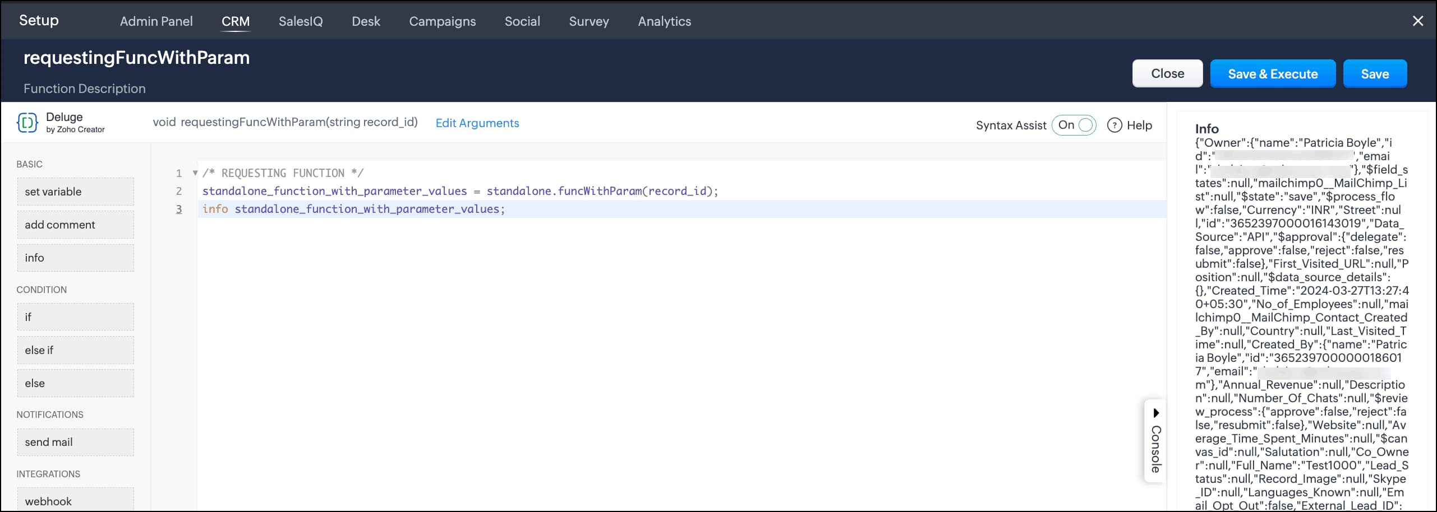Screen dimensions: 1437x512
Task: Open the Admin Panel tab
Action: tap(156, 21)
